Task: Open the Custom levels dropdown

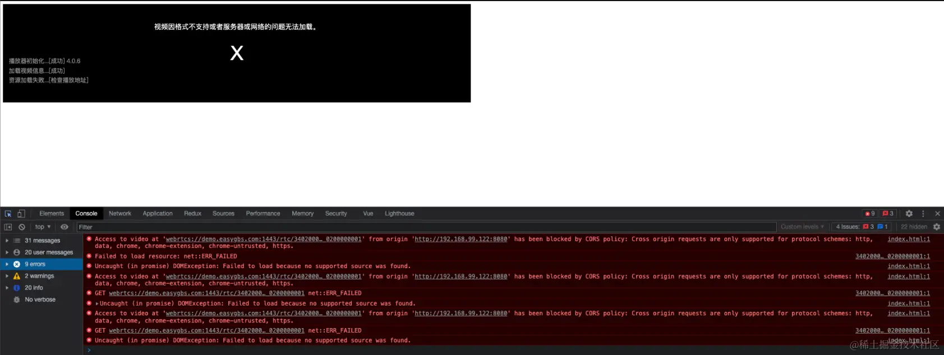Action: click(802, 227)
